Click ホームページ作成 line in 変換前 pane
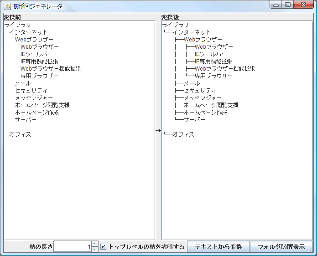This screenshot has height=256, width=317. (37, 113)
